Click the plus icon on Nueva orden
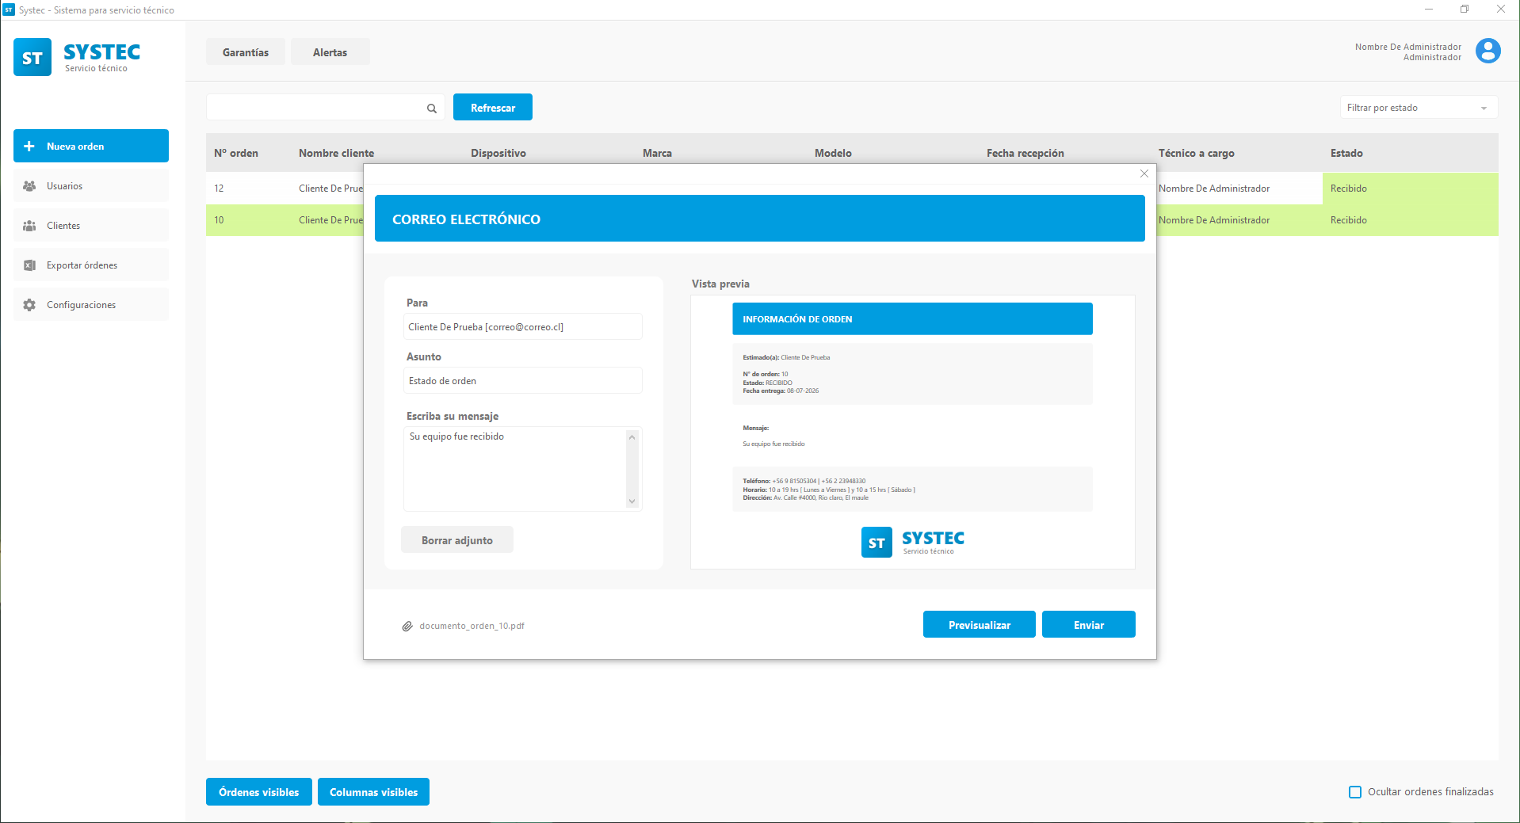 (x=29, y=147)
